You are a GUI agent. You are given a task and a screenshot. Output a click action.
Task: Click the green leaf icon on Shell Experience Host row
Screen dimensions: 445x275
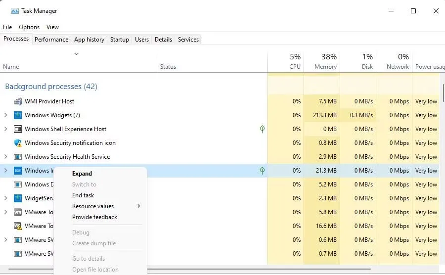[x=262, y=129]
